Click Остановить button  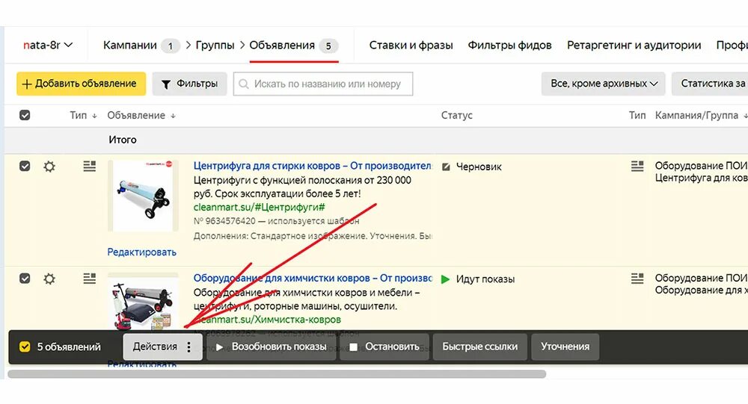[384, 346]
